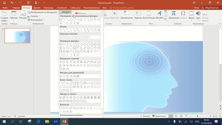Open the Фотоальбом dropdown
Viewport: 222px width, 125px height.
36,20
